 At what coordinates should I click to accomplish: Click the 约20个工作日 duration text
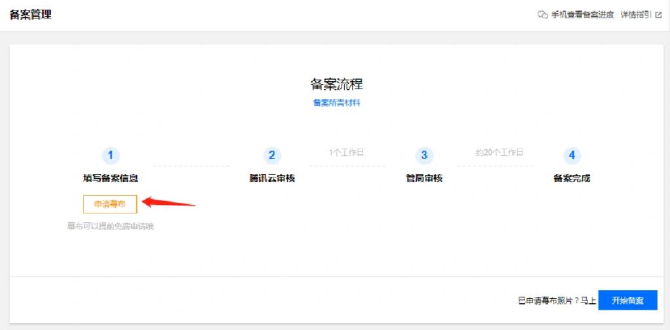pyautogui.click(x=499, y=153)
